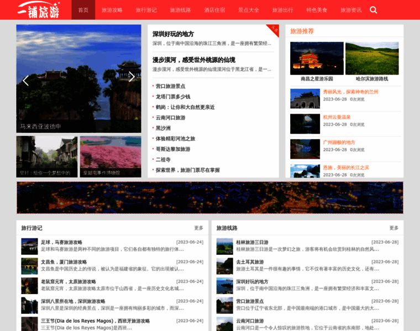Open the 旅游攻略 nav item
Screen dimensions: 420x331
point(112,10)
